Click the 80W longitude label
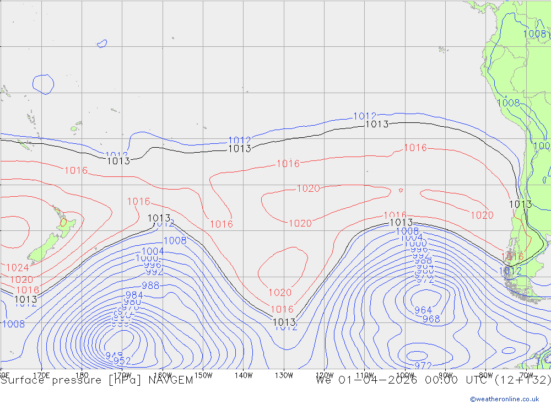This screenshot has height=404, width=551. pyautogui.click(x=486, y=375)
